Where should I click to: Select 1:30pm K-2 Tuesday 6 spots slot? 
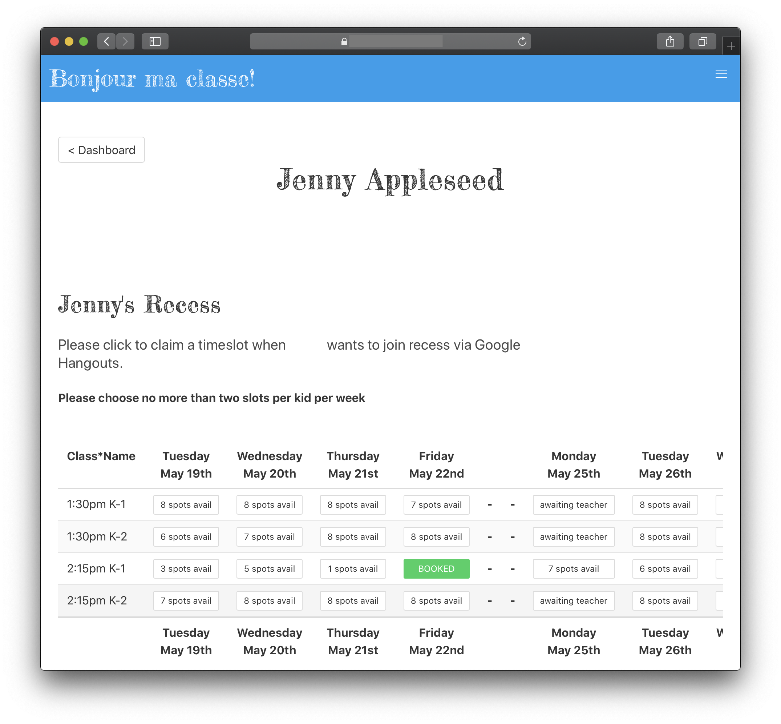click(186, 537)
